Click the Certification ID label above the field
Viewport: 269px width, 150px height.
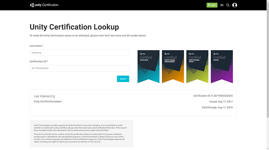[x=39, y=61]
